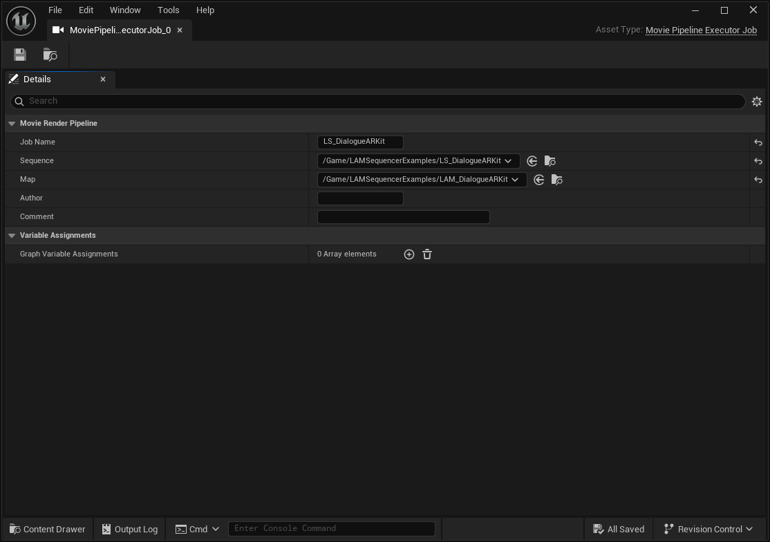This screenshot has width=770, height=542.
Task: Open the Content Drawer
Action: (47, 530)
